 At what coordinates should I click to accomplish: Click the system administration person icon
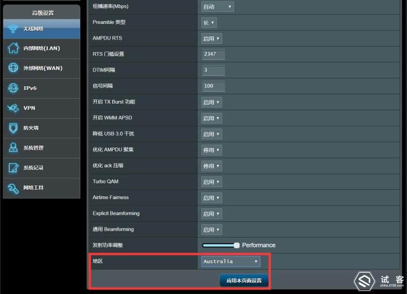pos(13,148)
